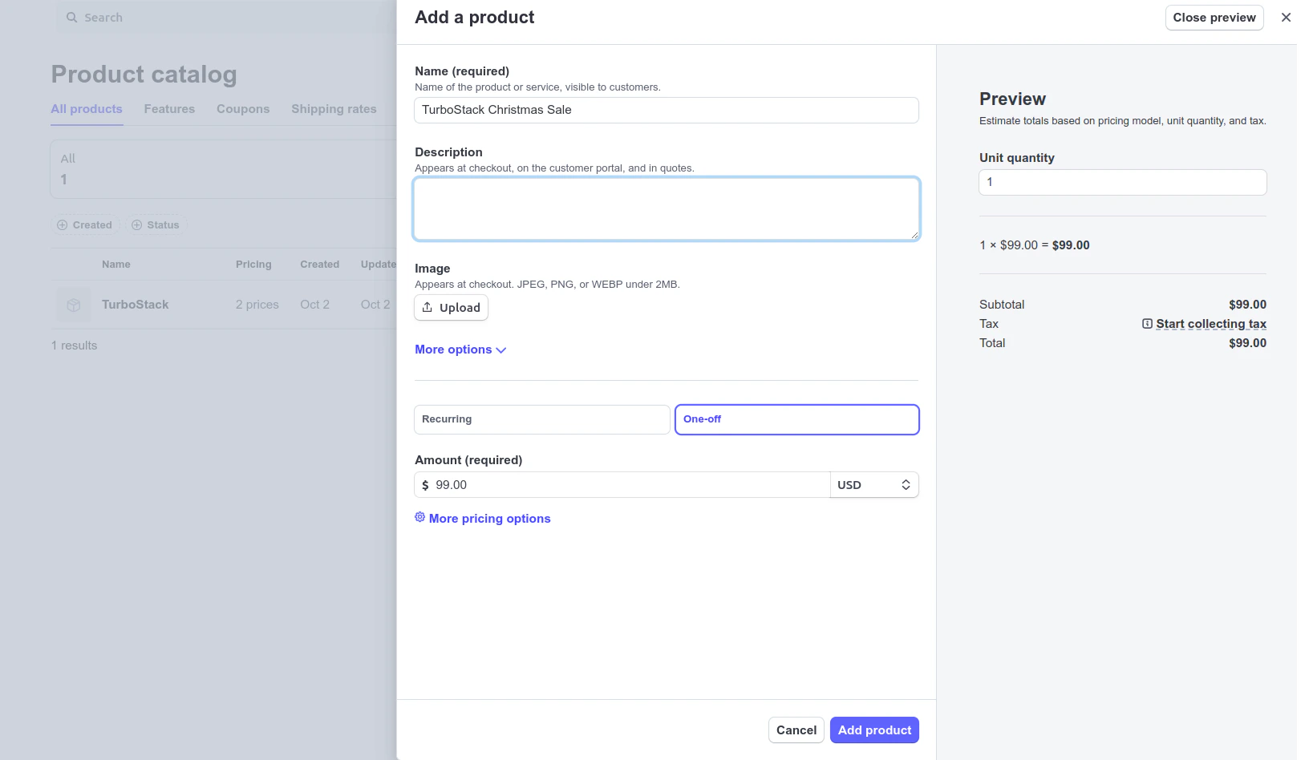Screen dimensions: 1309x760
Task: Click the plus icon on the Status filter
Action: click(x=137, y=225)
